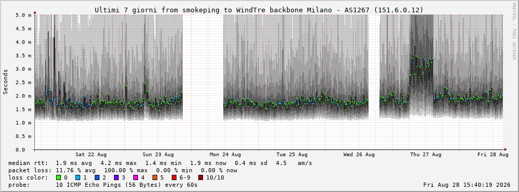This screenshot has height=192, width=519.
Task: Click the '10 ICMP Echo Pings (56 Bytes) every 60s' text
Action: pos(127,185)
